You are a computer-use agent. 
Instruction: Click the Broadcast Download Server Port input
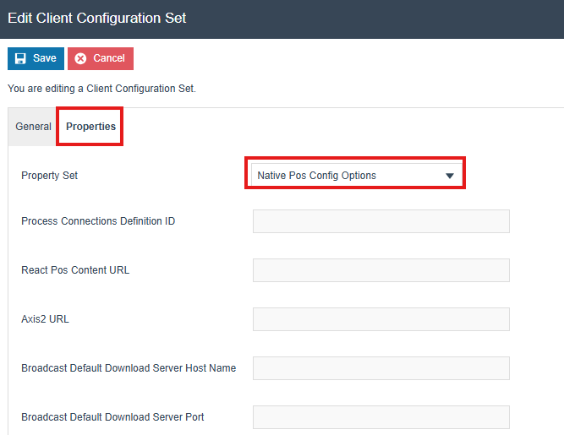click(x=381, y=417)
